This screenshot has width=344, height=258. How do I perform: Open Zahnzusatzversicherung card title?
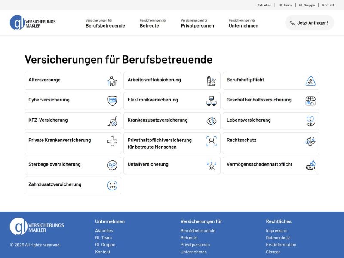click(x=55, y=185)
